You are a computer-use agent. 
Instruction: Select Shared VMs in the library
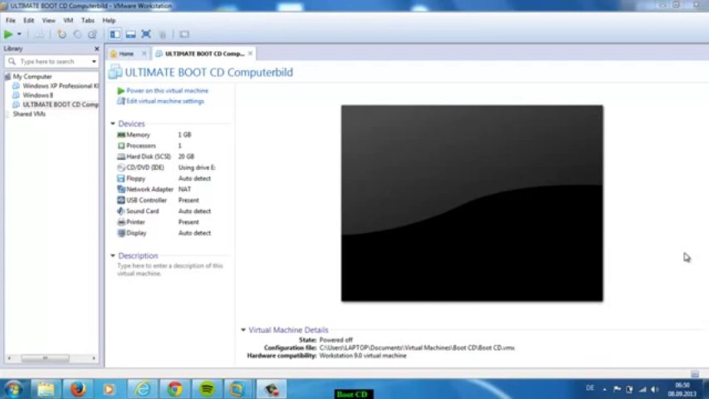[29, 114]
